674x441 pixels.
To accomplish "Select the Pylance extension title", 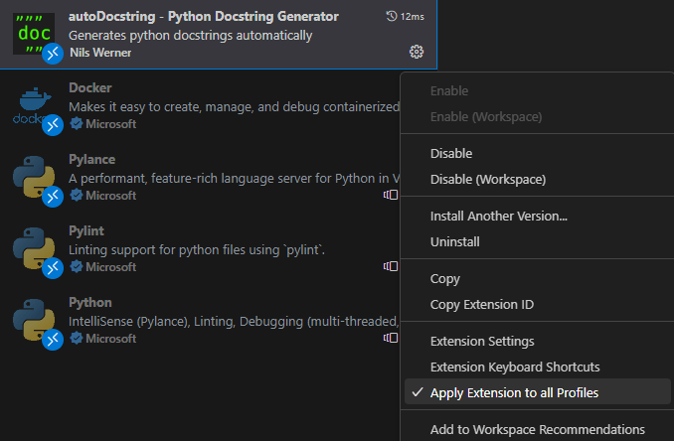I will (x=91, y=159).
